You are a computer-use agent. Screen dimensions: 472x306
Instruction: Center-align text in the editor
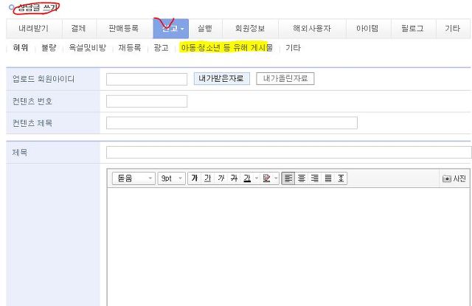click(x=302, y=178)
